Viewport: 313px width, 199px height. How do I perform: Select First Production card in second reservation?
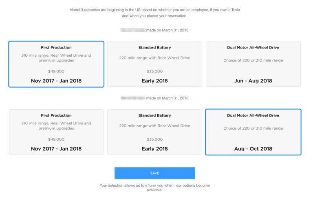tap(56, 132)
